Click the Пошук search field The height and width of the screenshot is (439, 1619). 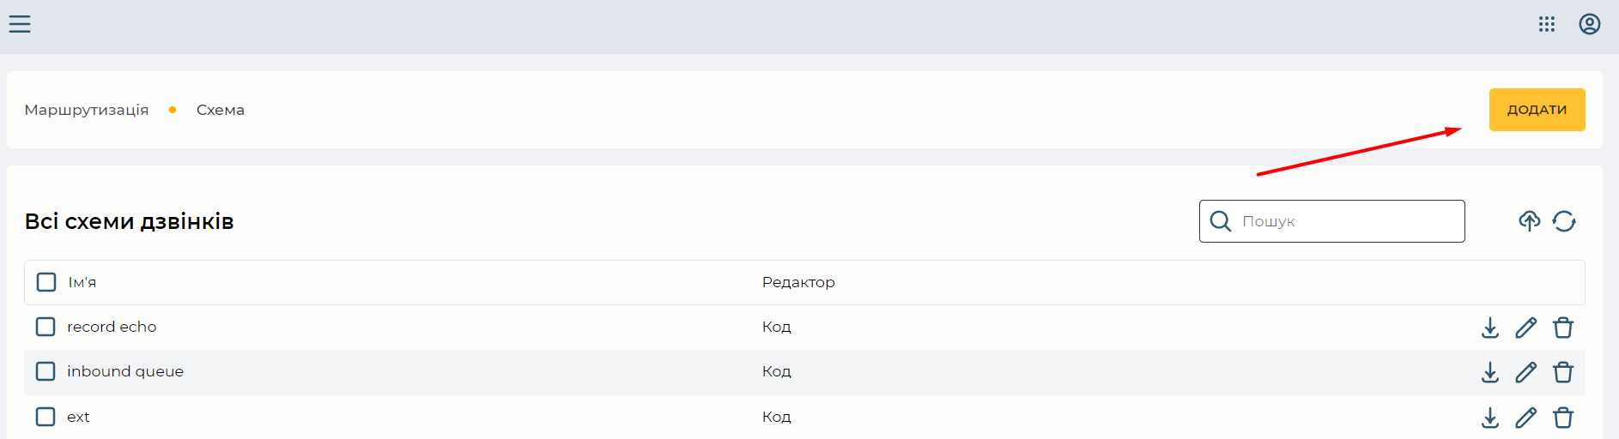(x=1332, y=221)
